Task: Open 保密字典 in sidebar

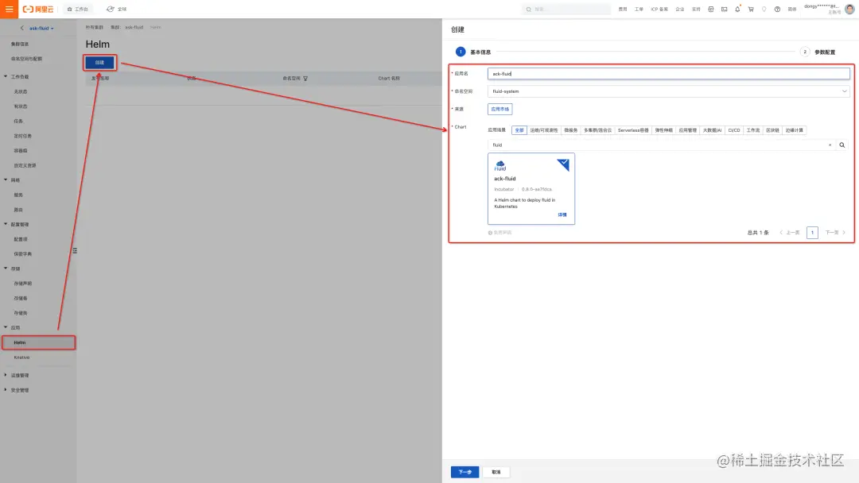Action: [x=22, y=253]
